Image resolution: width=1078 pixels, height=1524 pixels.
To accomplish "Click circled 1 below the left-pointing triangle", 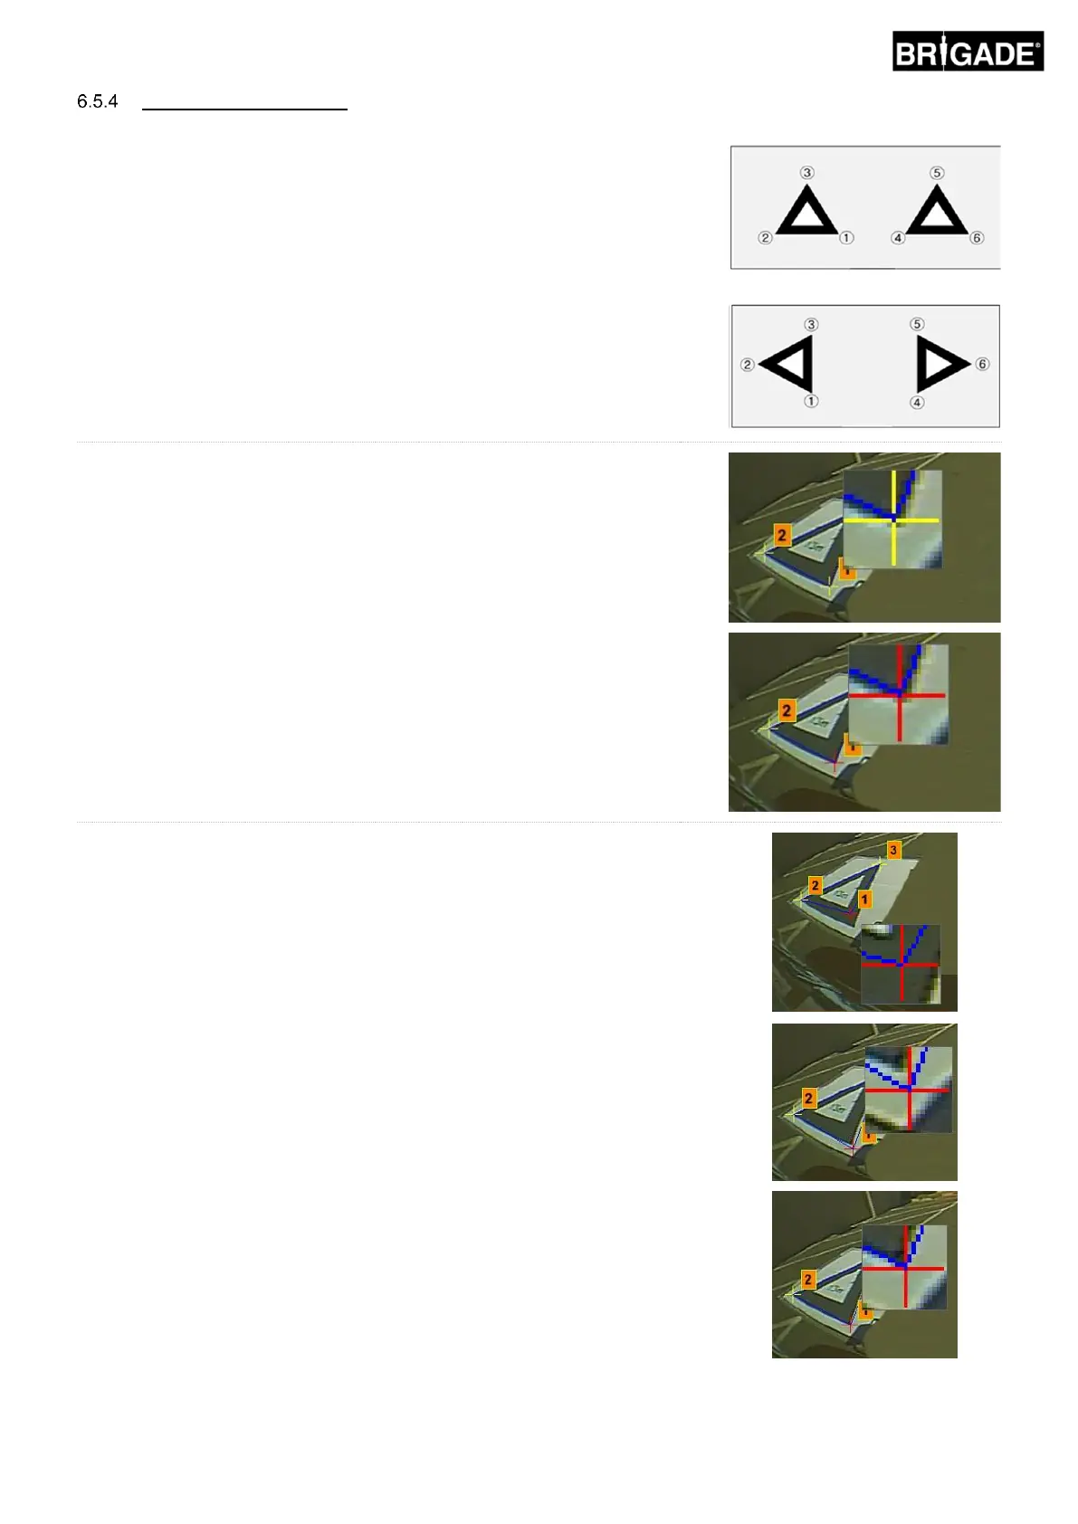I will [x=811, y=401].
